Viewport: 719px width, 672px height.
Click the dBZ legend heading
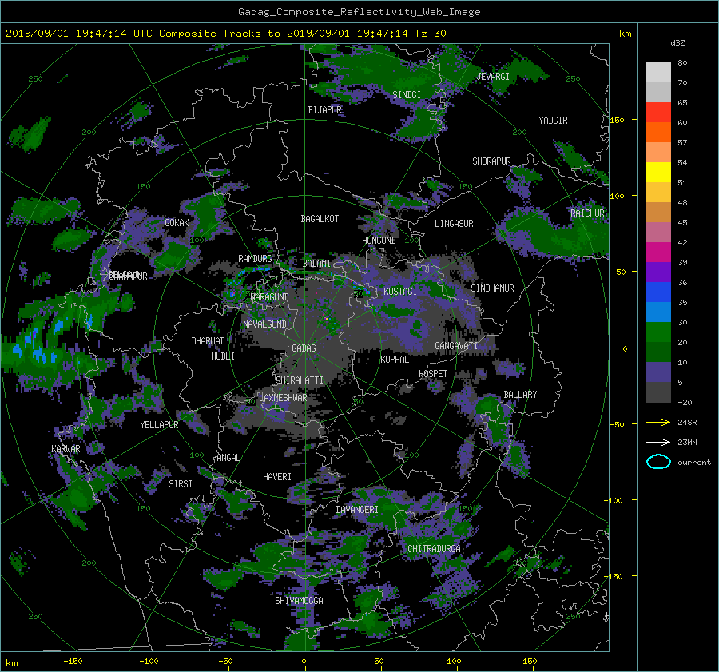[677, 43]
